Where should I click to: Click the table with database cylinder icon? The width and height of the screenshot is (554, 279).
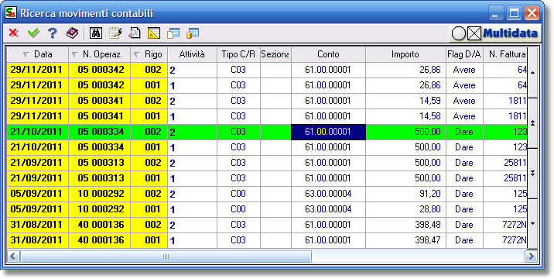tap(193, 33)
